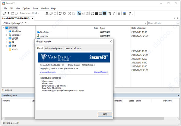Expand the isharepc tree node

tap(7, 35)
